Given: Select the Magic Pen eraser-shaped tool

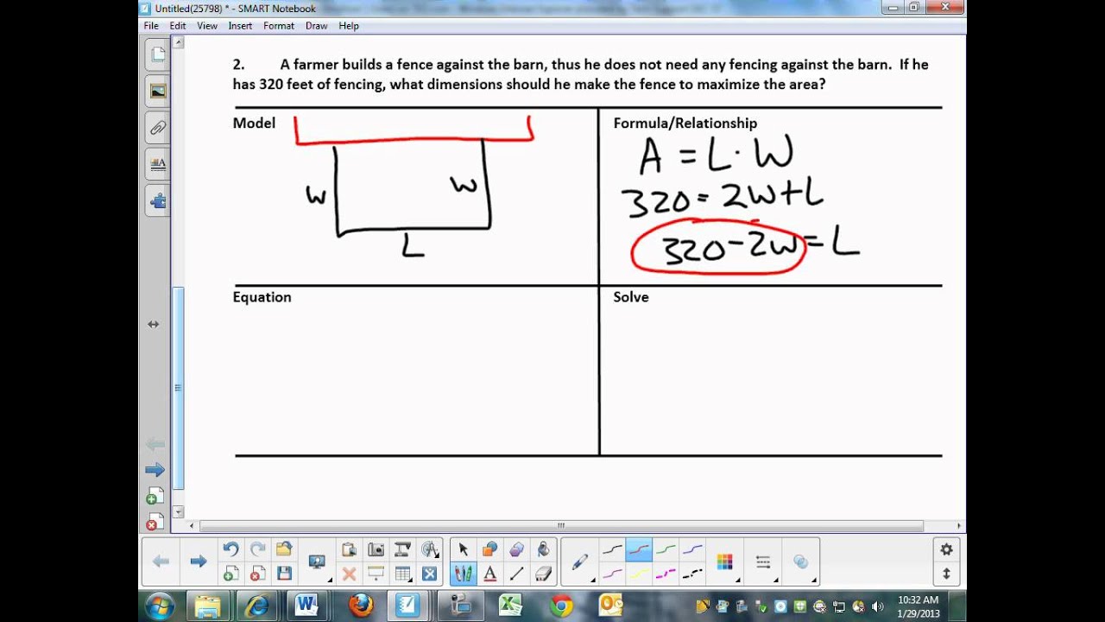Looking at the screenshot, I should [516, 549].
